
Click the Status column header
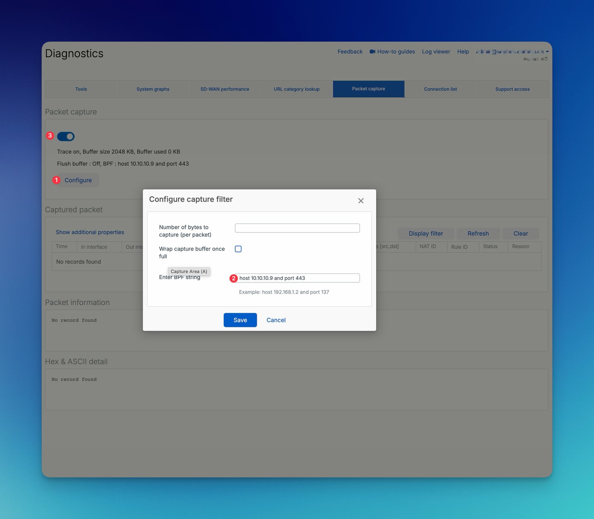coord(493,247)
